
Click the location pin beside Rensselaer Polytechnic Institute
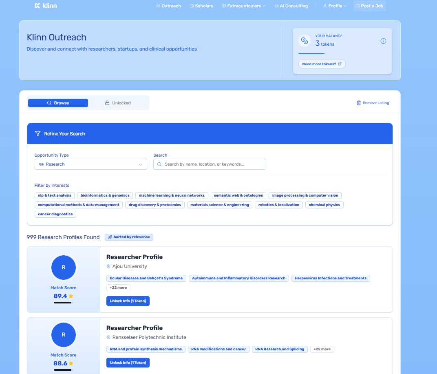pyautogui.click(x=108, y=337)
